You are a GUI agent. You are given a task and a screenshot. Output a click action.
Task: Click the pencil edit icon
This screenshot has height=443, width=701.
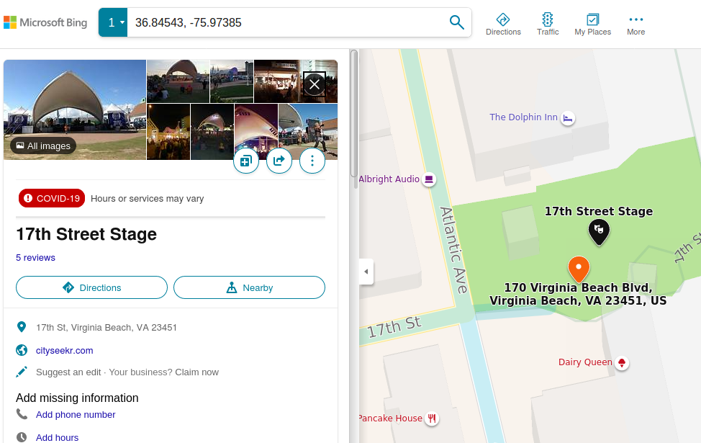(x=22, y=372)
